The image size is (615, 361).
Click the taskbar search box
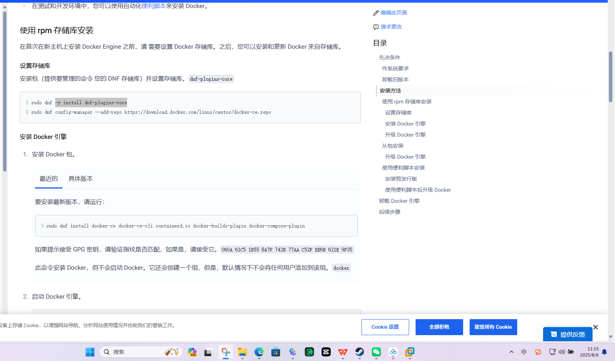tap(141, 352)
